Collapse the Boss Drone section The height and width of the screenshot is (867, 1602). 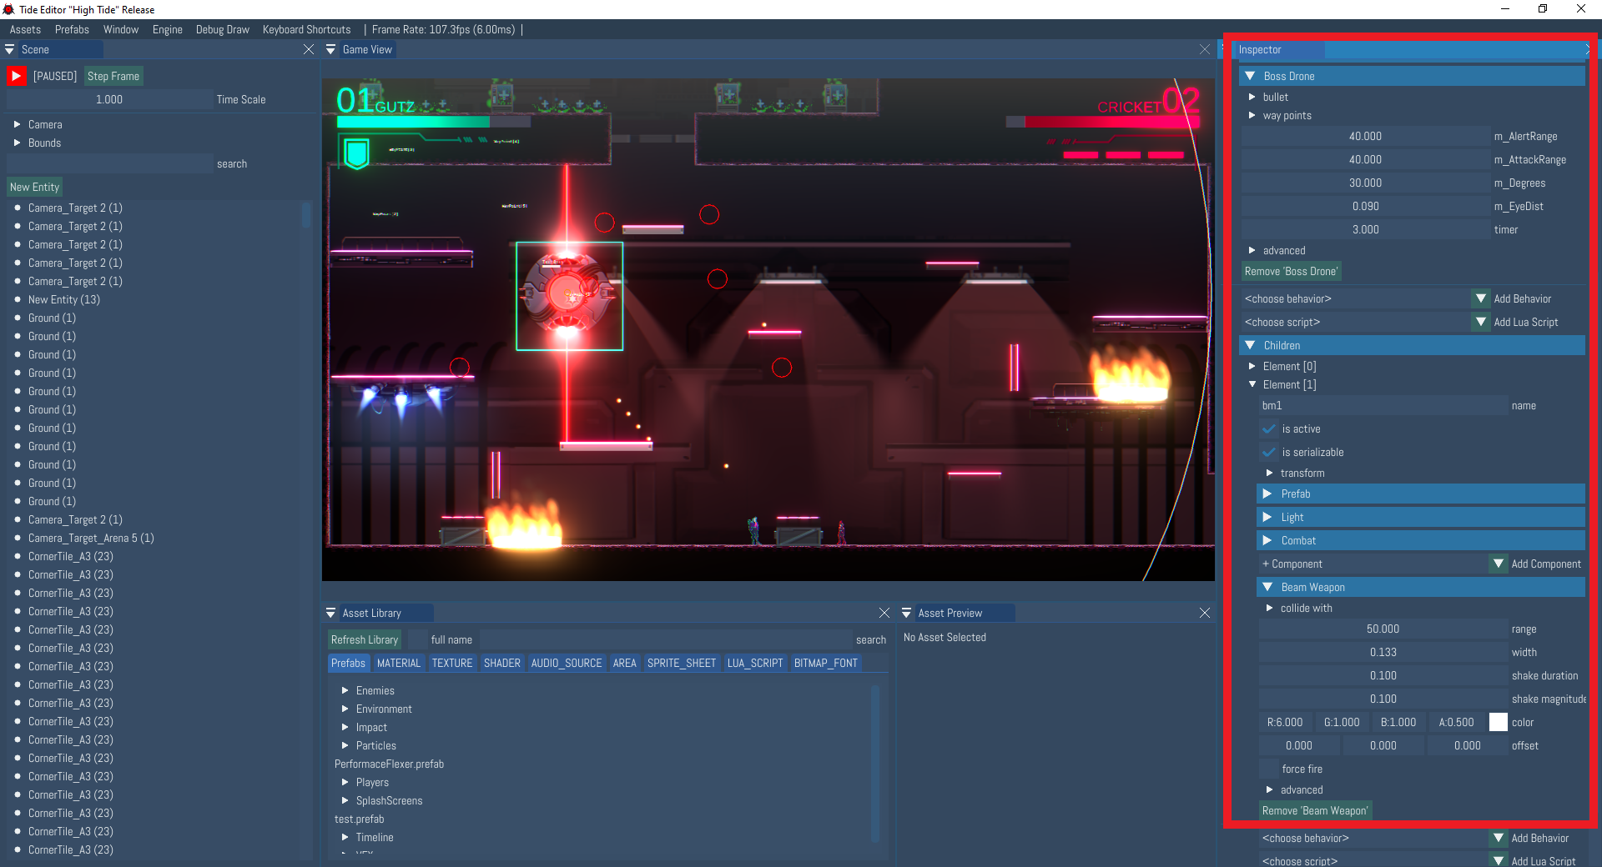point(1250,77)
